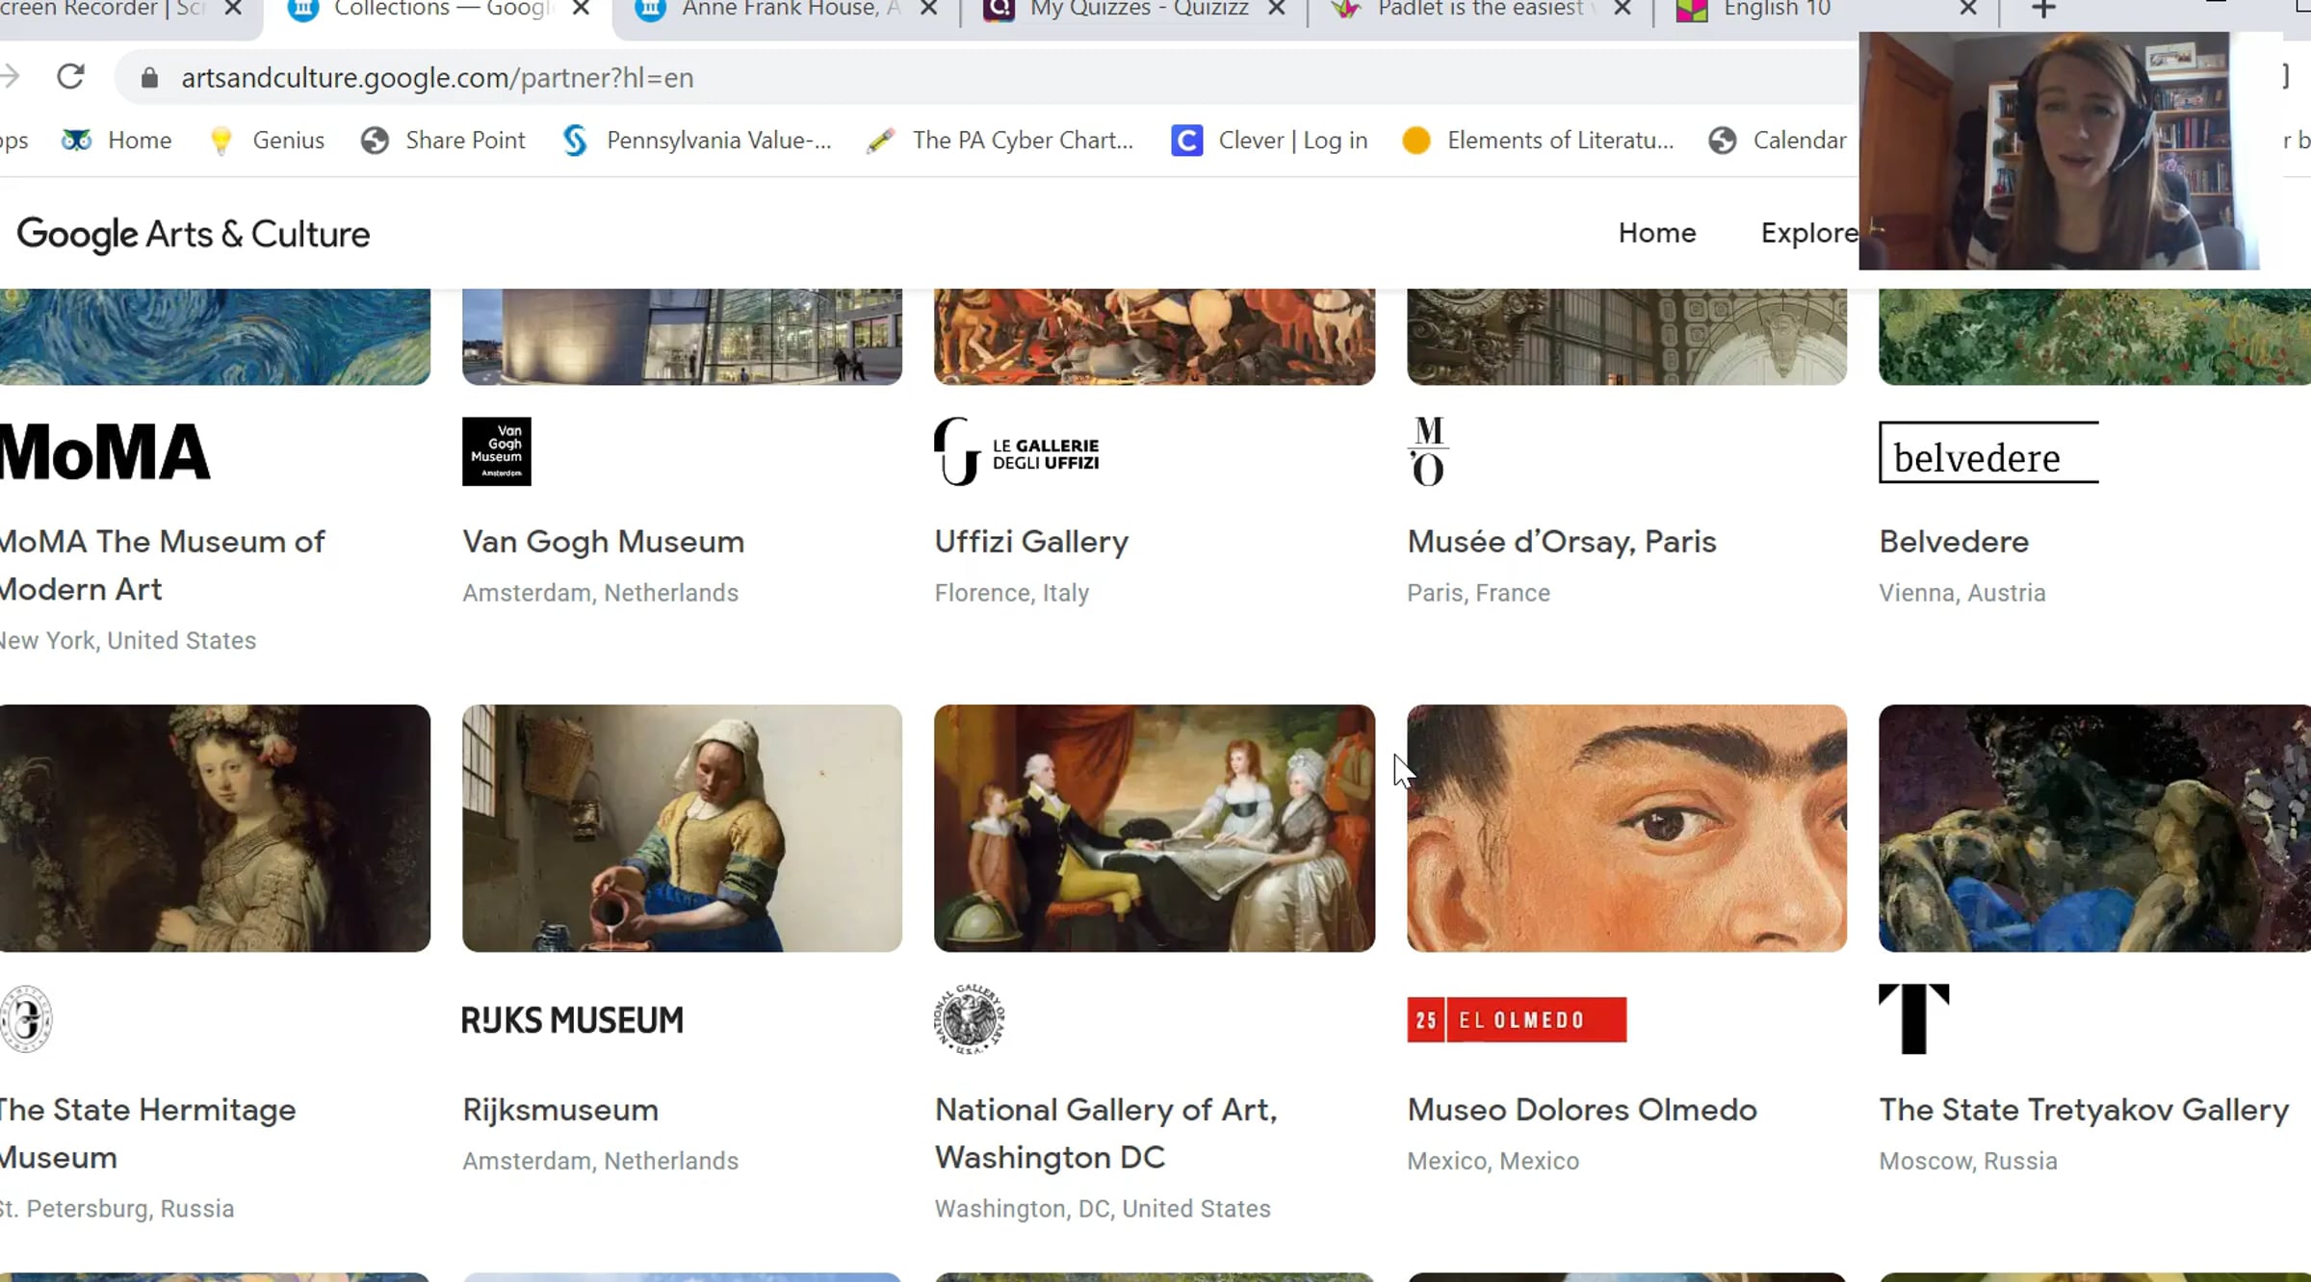
Task: Open the Musée d'Orsay, Paris link
Action: click(x=1561, y=542)
